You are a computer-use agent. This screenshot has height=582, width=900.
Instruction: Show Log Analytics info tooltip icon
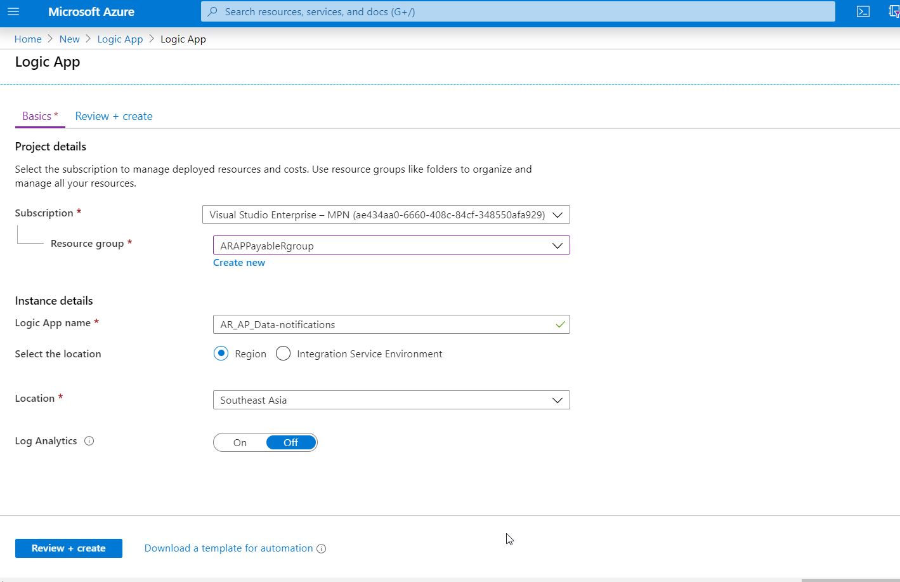click(89, 441)
